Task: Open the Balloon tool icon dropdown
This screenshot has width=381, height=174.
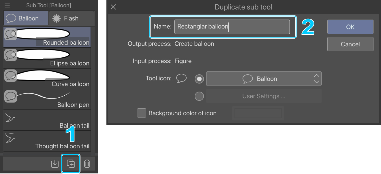Action: pos(264,79)
